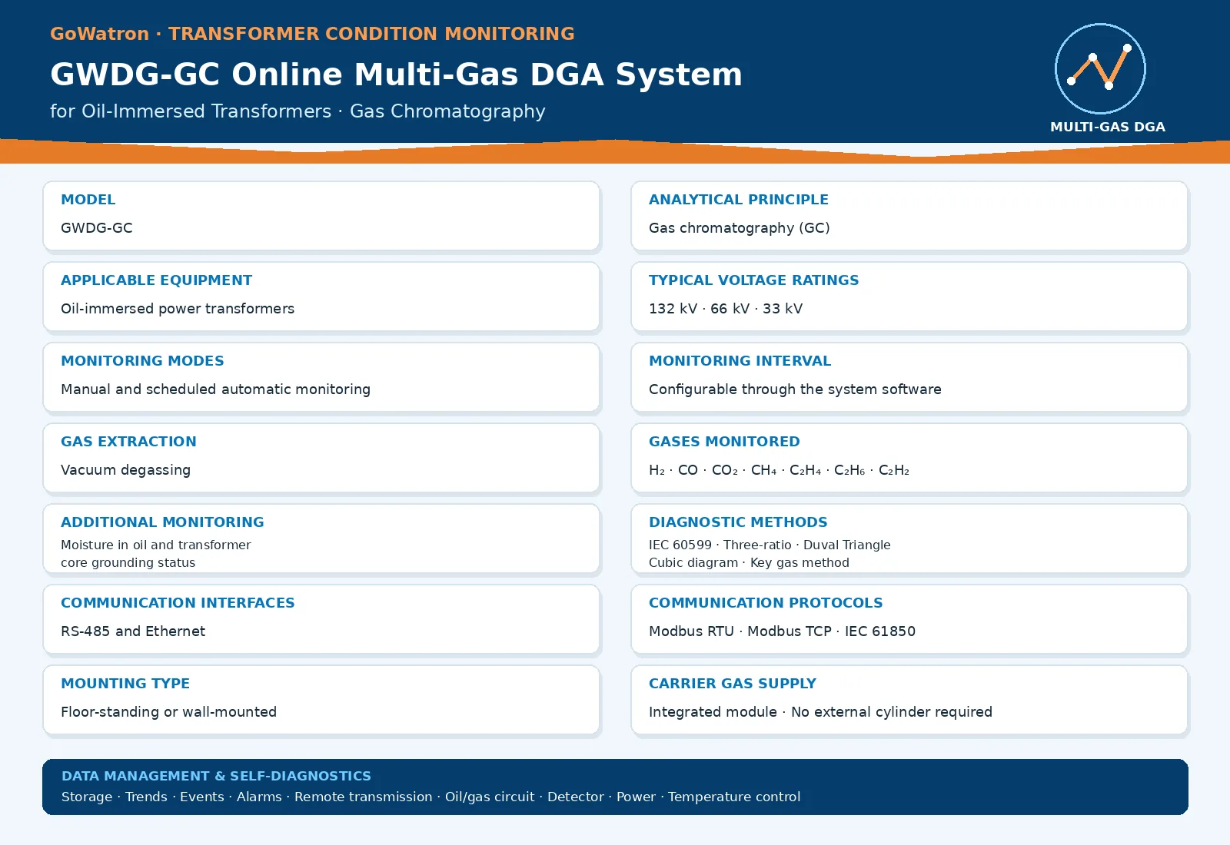Viewport: 1230px width, 845px height.
Task: Select 'Floor-standing or wall-mounted' value
Action: tap(169, 712)
